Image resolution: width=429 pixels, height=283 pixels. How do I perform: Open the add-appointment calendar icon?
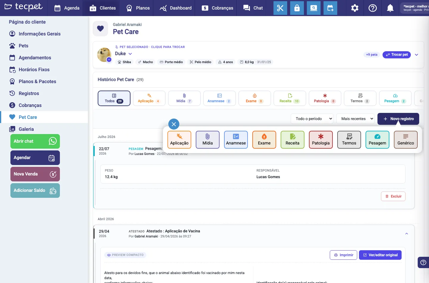[x=331, y=8]
